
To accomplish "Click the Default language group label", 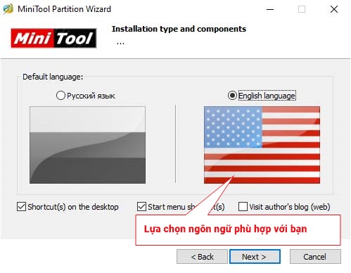I will (53, 77).
